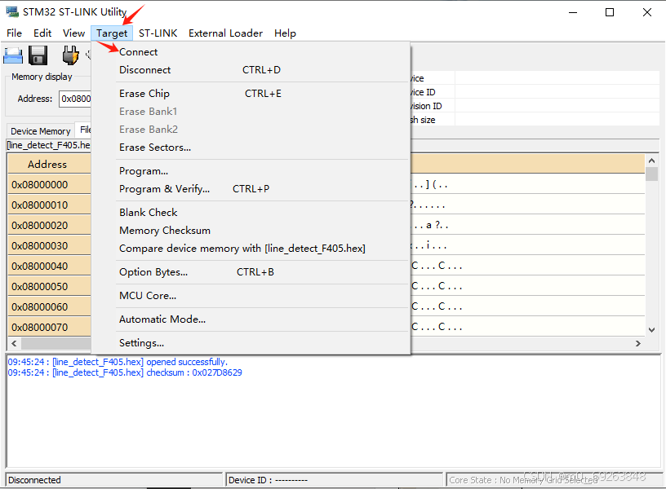This screenshot has height=489, width=666.
Task: Minimize the ST-LINK Utility window
Action: (x=573, y=12)
